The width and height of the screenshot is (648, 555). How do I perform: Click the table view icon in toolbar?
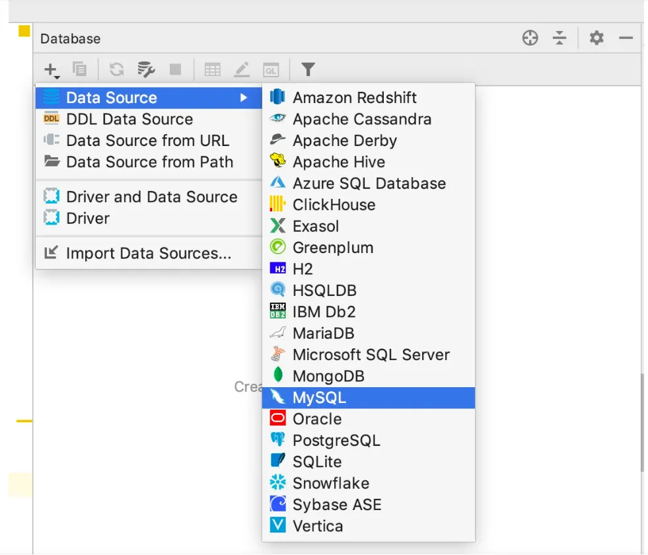pos(213,69)
